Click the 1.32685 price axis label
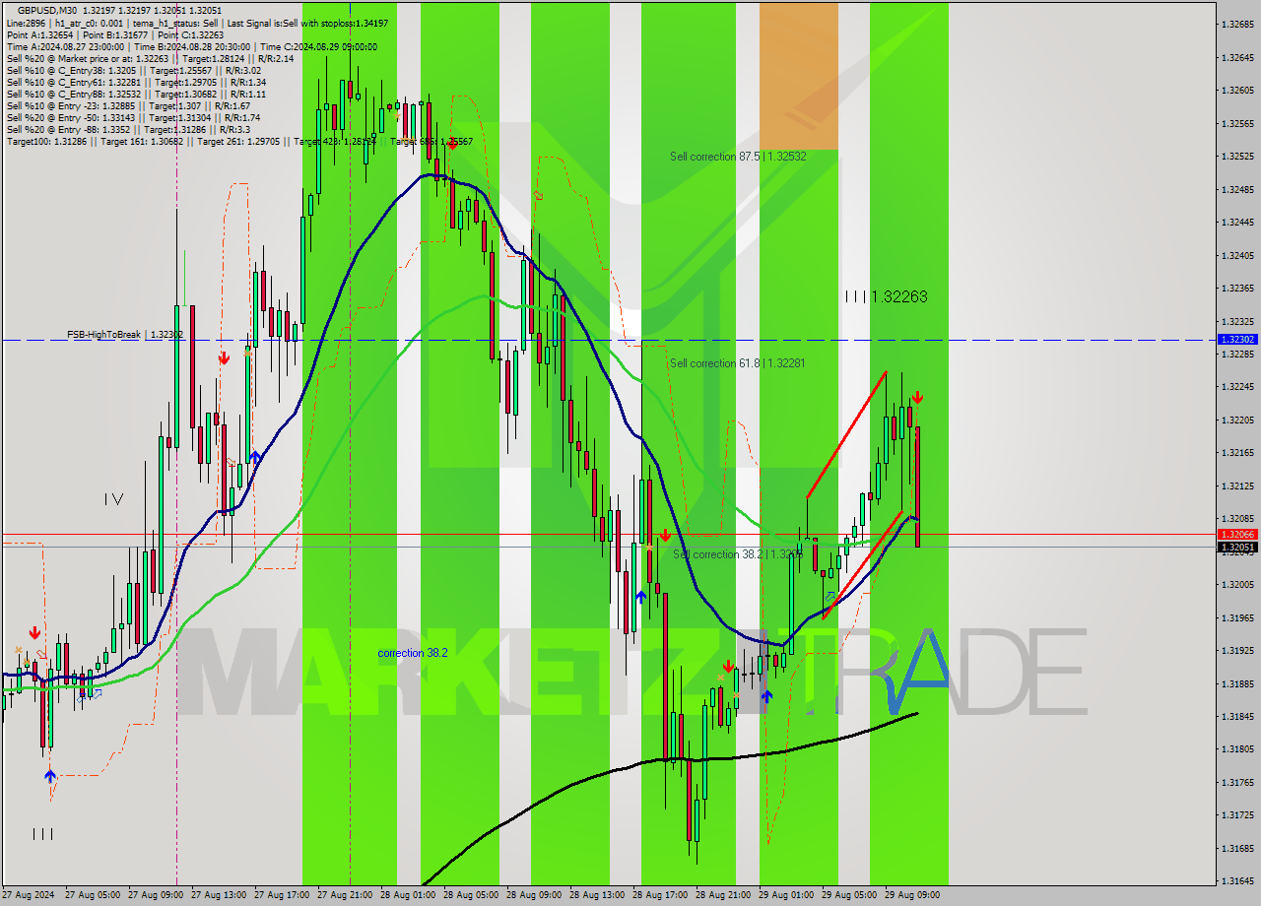The image size is (1261, 906). pos(1237,24)
